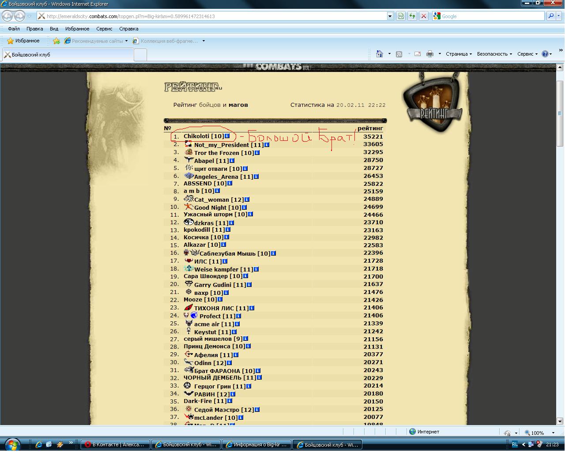This screenshot has width=565, height=452.
Task: Click the Избранное favorites button
Action: tap(23, 41)
